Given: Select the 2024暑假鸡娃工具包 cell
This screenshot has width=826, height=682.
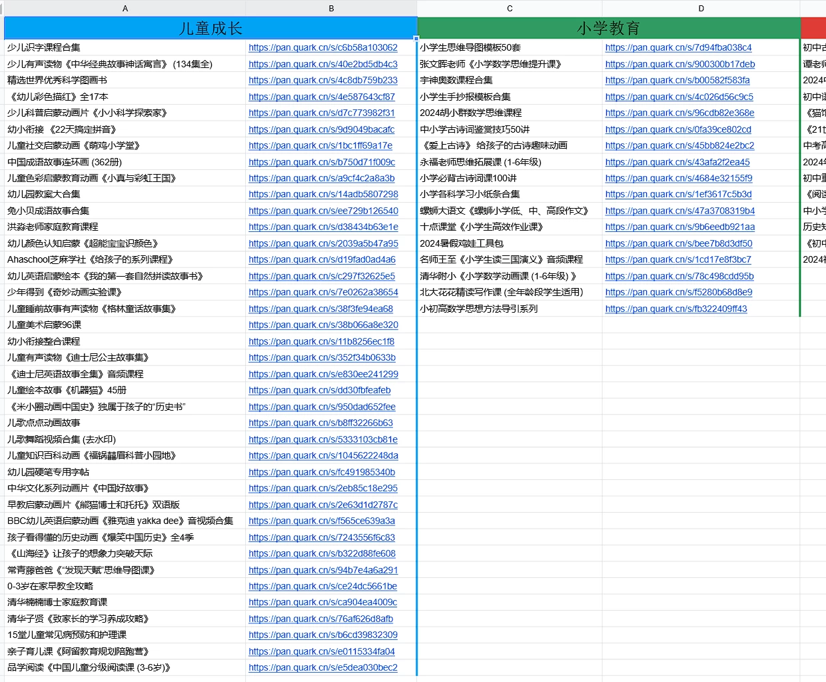Looking at the screenshot, I should tap(462, 243).
